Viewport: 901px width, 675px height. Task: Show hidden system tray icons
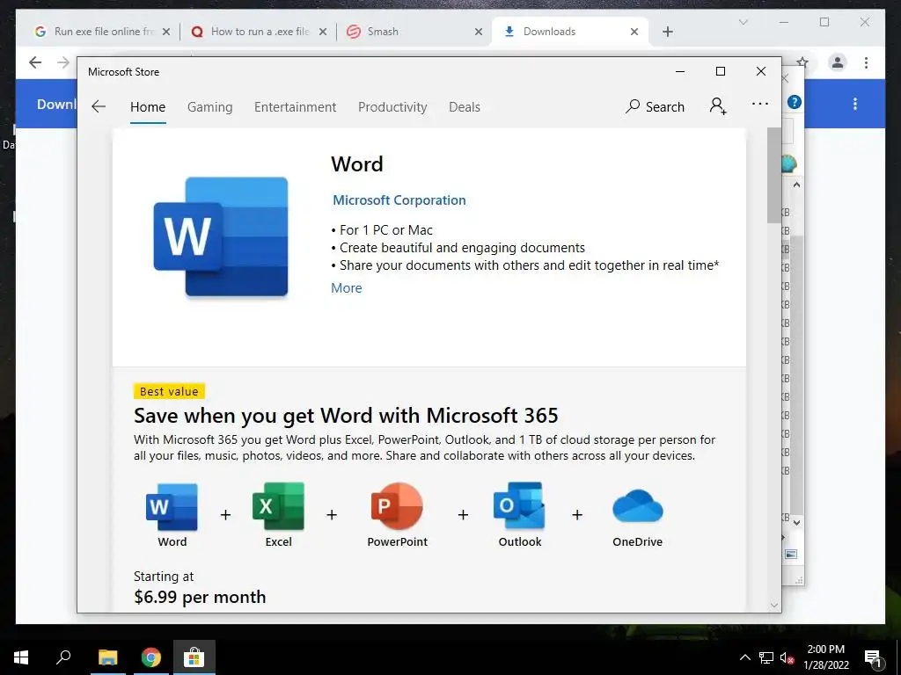pos(744,657)
